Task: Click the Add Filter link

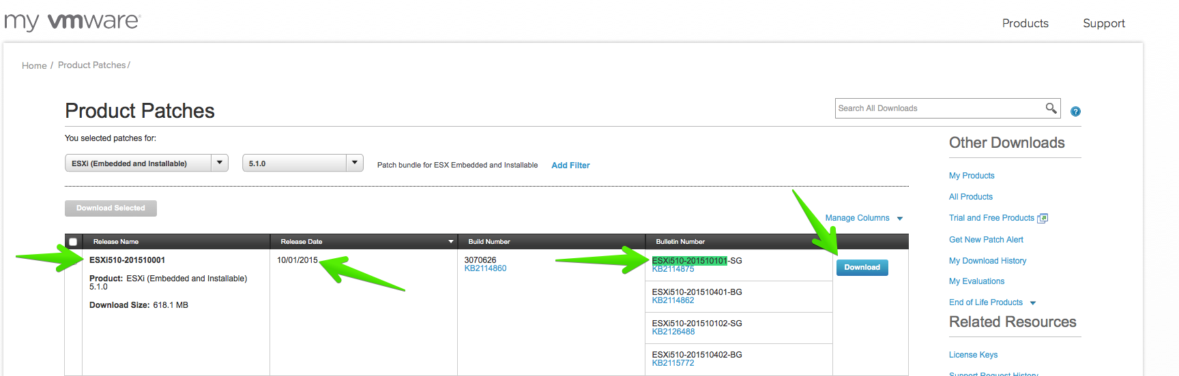Action: click(x=570, y=166)
